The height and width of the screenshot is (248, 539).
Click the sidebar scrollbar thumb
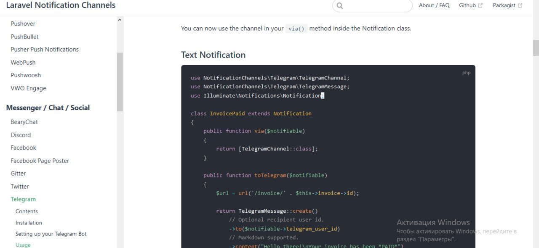[x=120, y=82]
